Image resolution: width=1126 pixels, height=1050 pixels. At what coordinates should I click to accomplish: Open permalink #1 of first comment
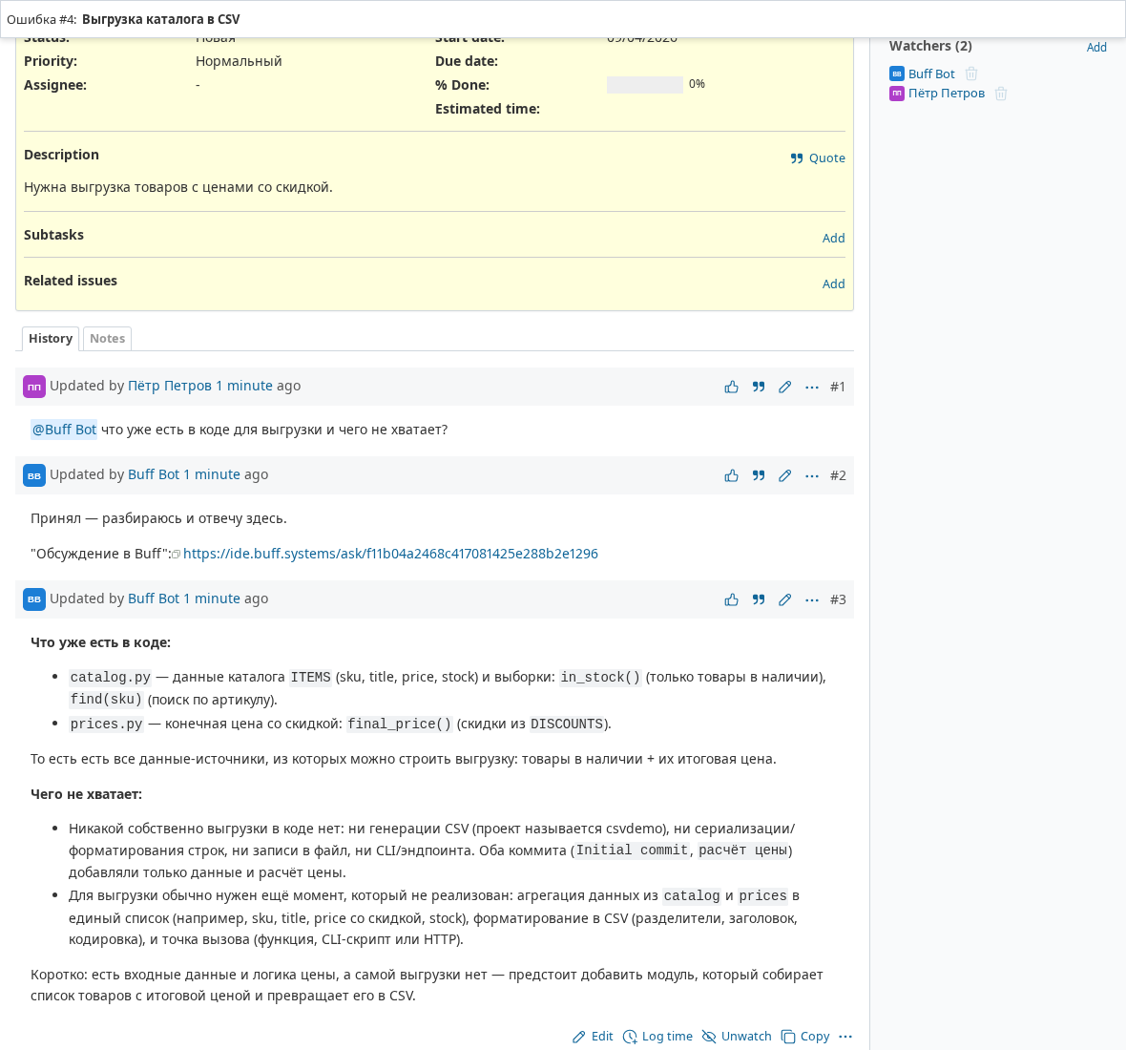pos(837,388)
